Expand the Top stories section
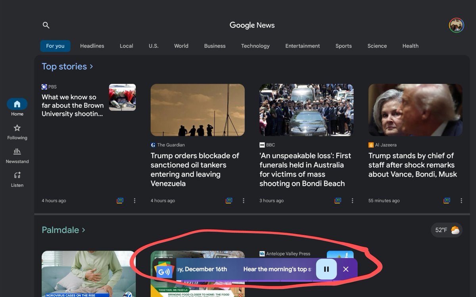The image size is (476, 297). click(67, 66)
